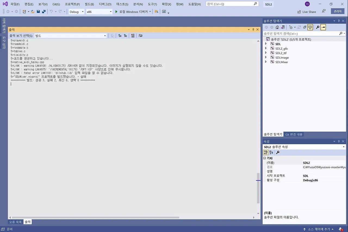Screen dimensions: 348x232
Task: Toggle show all files in Solution Explorer
Action: [310, 27]
